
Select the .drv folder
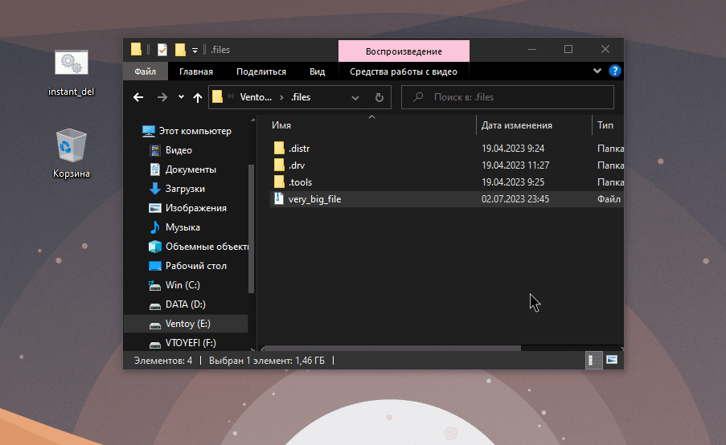[x=297, y=165]
